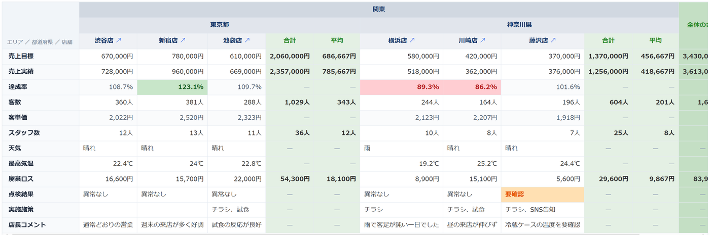Click the 最高気温 row header

point(40,164)
